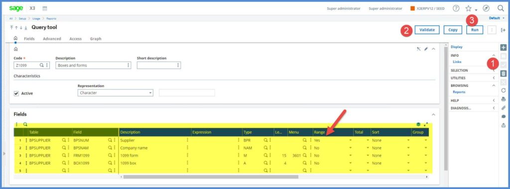Click the printer icon in right sidebar
510x189 pixels.
[504, 99]
